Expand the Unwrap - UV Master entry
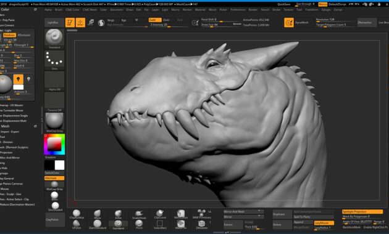 click(12, 105)
